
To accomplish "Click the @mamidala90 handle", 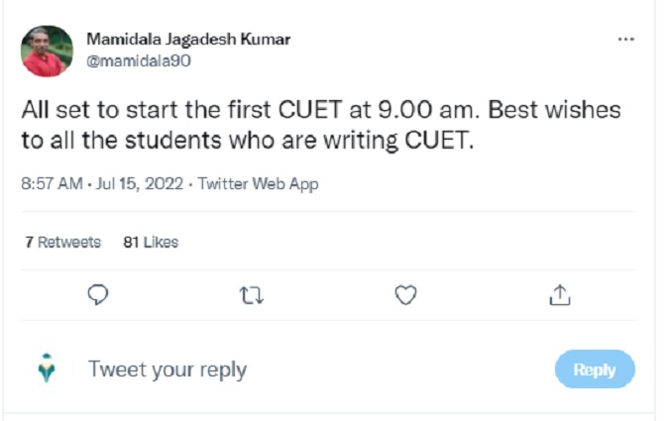I will (x=139, y=59).
